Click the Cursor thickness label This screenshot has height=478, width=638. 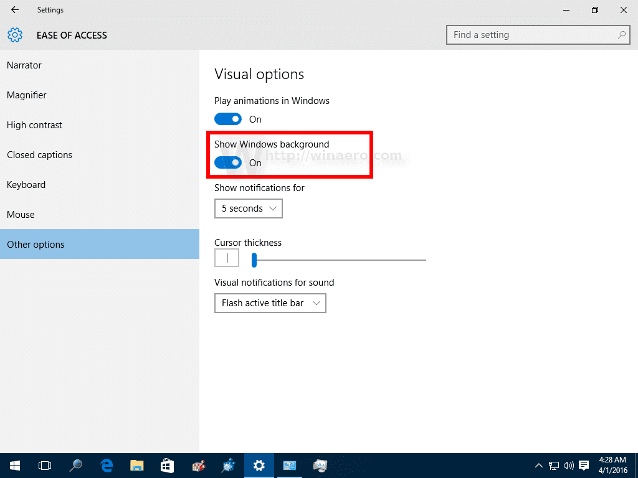(x=248, y=243)
